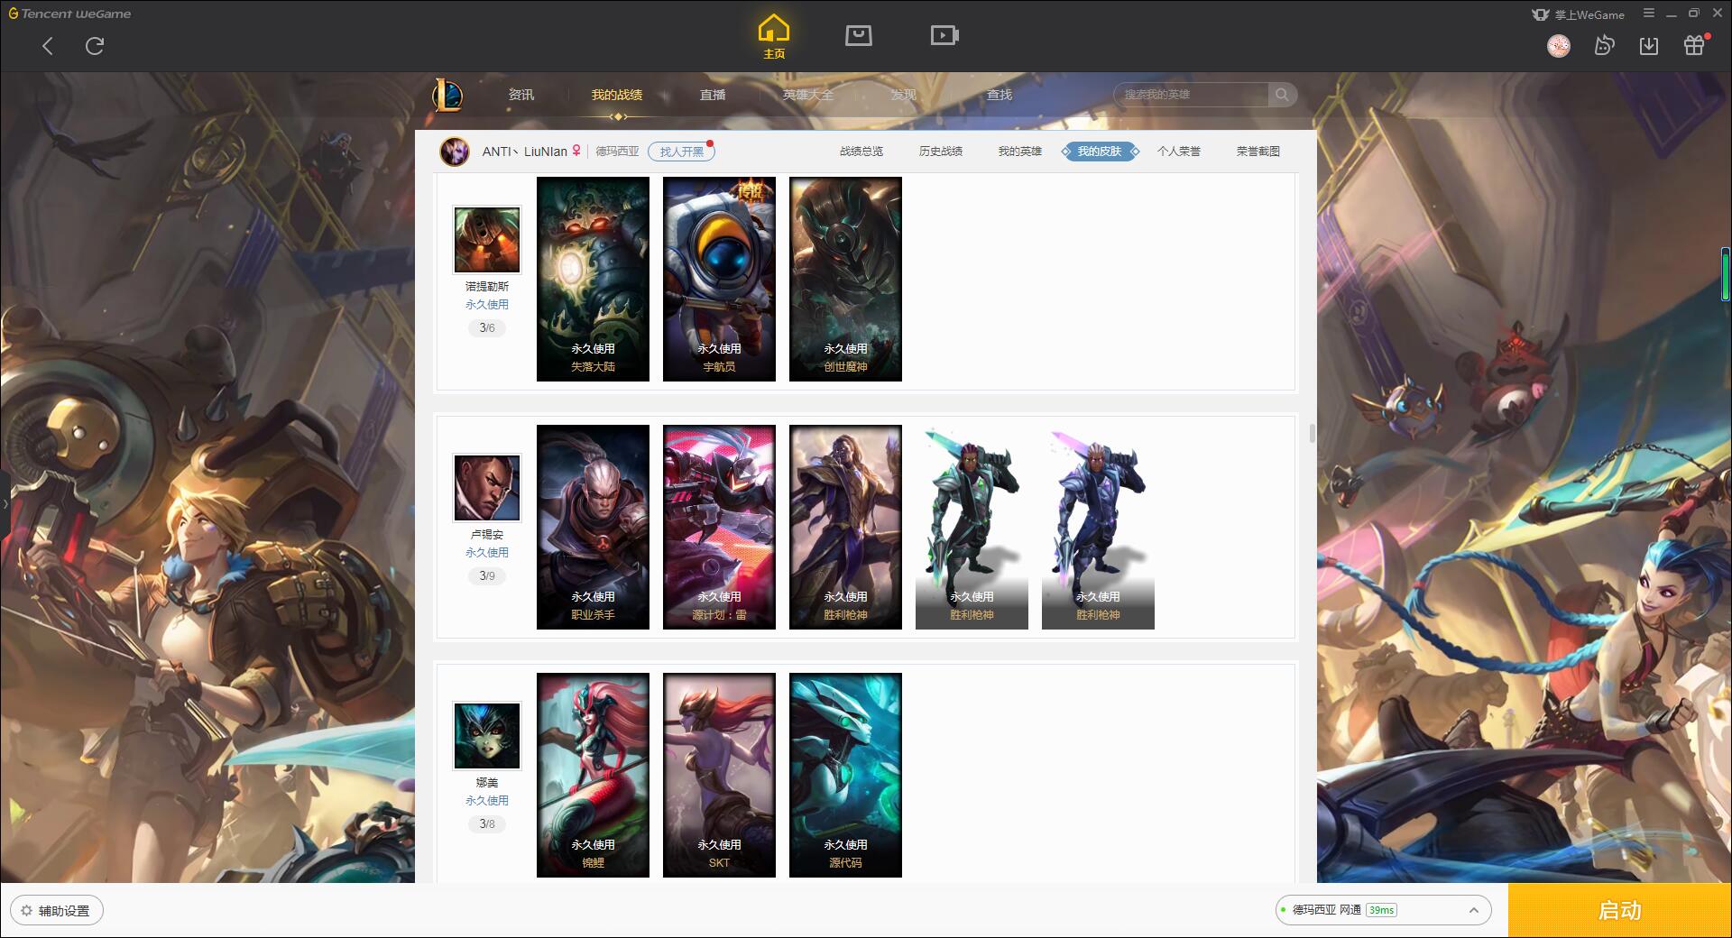
Task: Open the green chroma 胜利枪神 model card
Action: pyautogui.click(x=972, y=527)
